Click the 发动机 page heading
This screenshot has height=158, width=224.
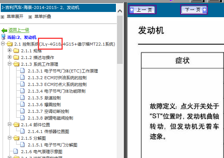[x=151, y=31]
